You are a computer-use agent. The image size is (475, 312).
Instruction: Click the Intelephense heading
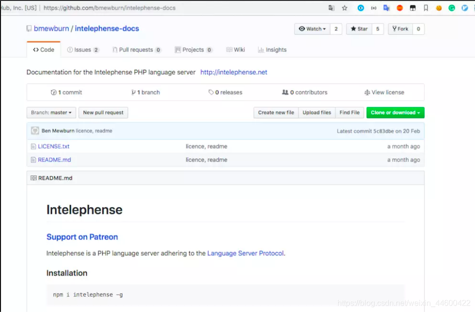click(x=84, y=210)
